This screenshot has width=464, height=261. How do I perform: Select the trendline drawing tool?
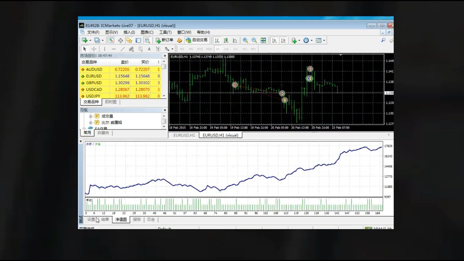click(x=123, y=49)
